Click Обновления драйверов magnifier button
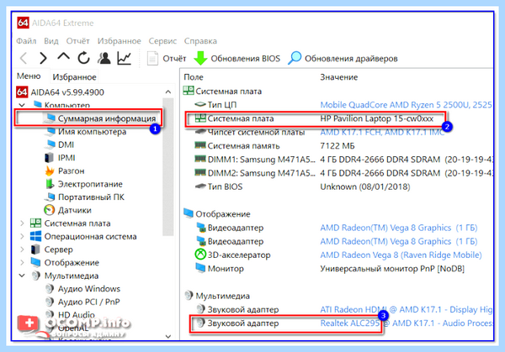Image resolution: width=505 pixels, height=352 pixels. (343, 59)
